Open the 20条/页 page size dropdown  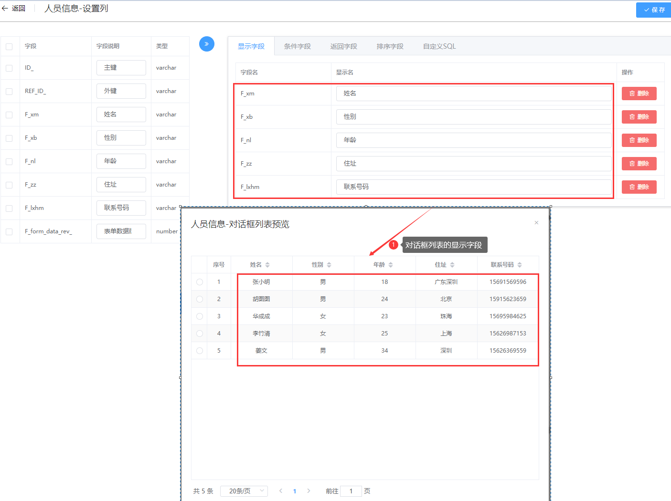point(244,491)
